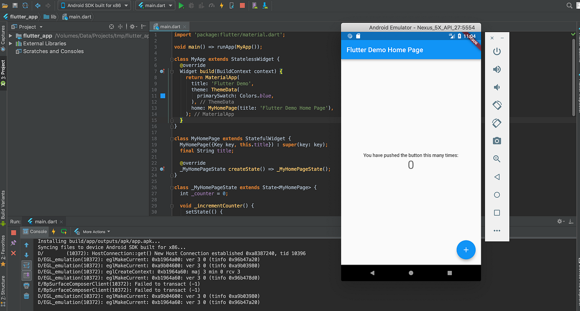580x311 pixels.
Task: Open Search Everywhere with the magnifier icon
Action: tap(569, 5)
